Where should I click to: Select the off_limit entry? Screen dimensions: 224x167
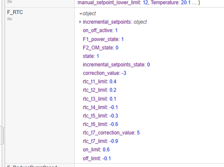(97, 158)
